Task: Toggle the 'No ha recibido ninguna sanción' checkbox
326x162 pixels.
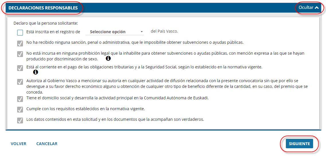Action: (x=20, y=43)
